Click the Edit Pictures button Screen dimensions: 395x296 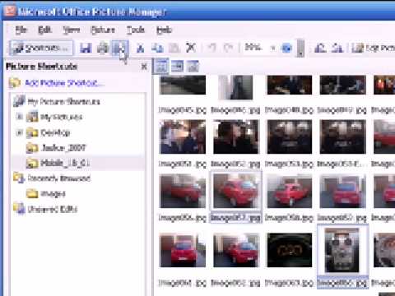click(x=374, y=49)
